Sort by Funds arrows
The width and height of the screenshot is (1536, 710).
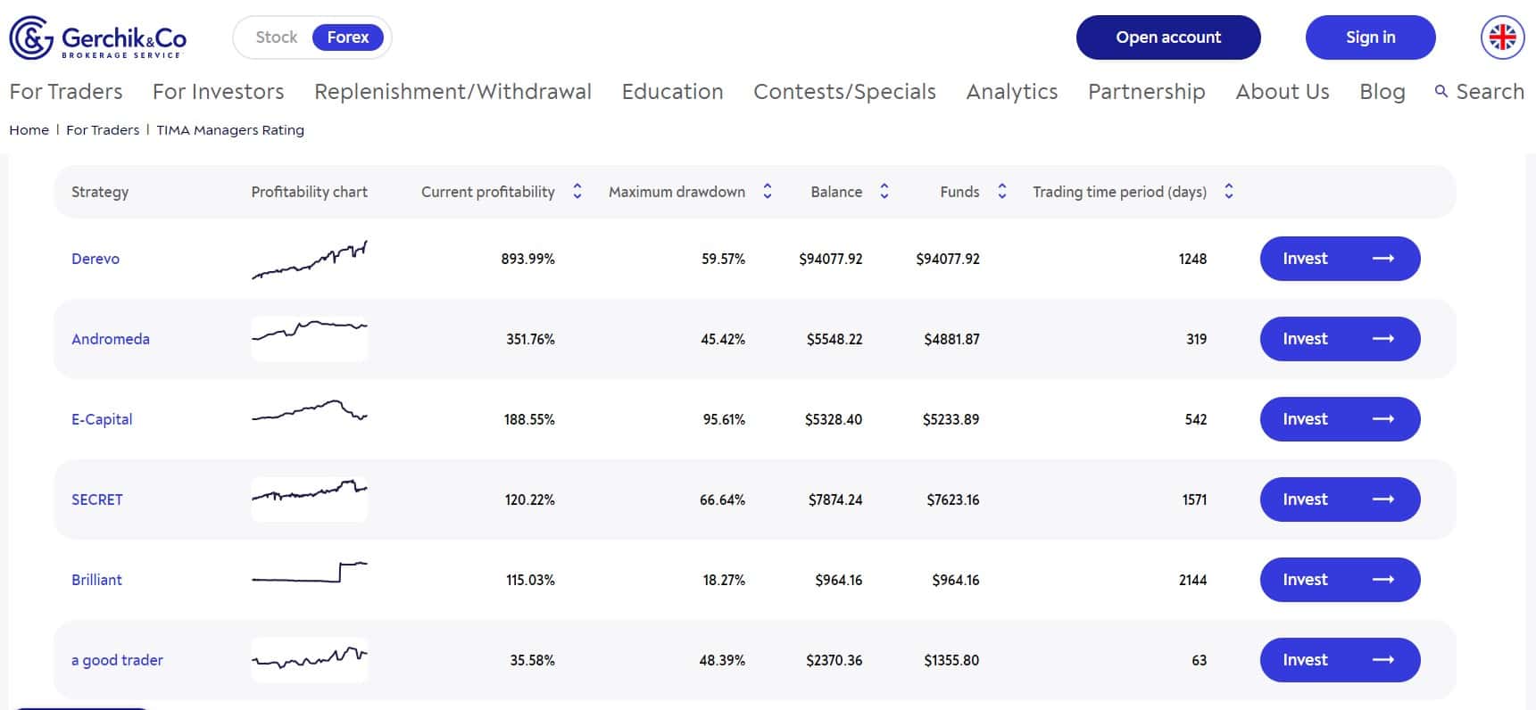pyautogui.click(x=1002, y=191)
